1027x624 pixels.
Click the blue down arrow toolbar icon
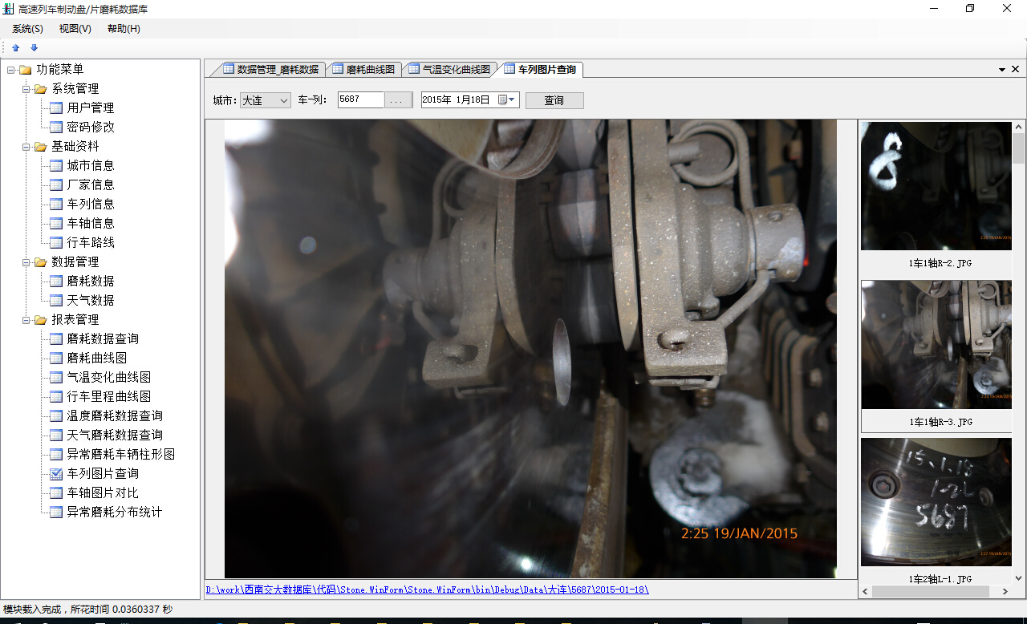(x=34, y=48)
